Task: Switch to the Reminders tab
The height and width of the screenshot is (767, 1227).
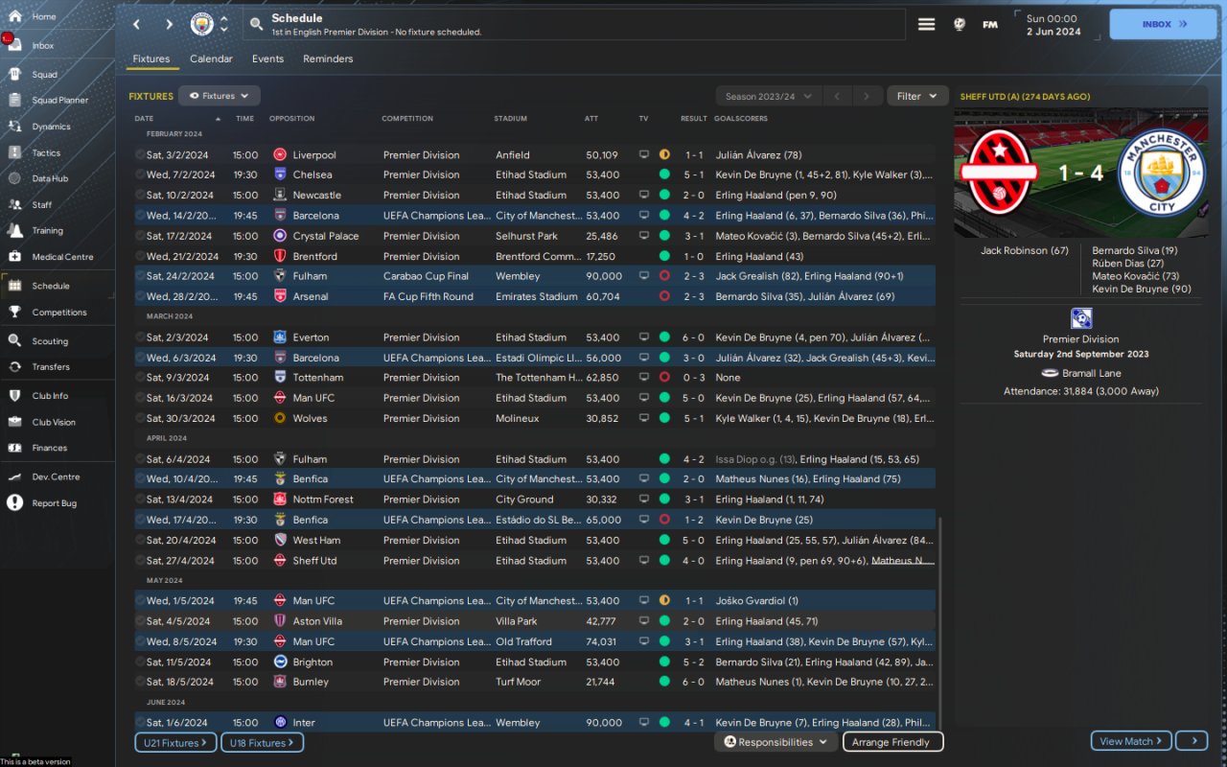Action: coord(328,59)
